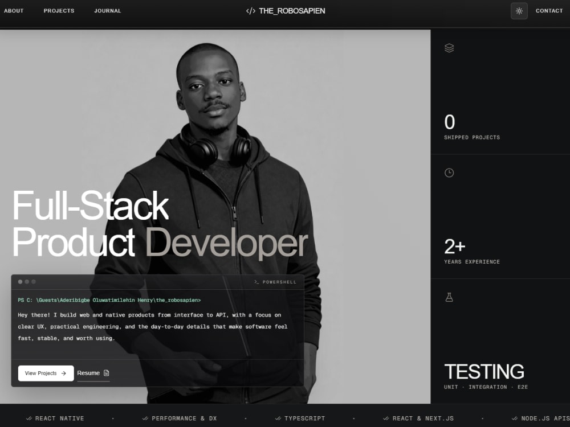The width and height of the screenshot is (570, 427).
Task: Click the "TESTING" heading
Action: pos(484,372)
